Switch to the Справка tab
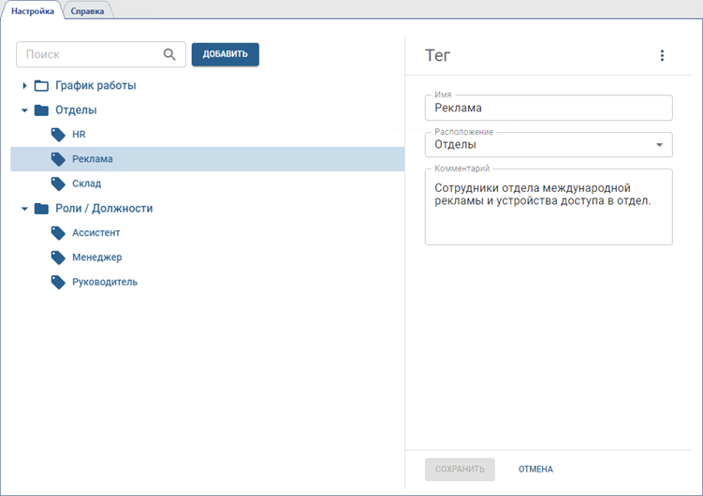703x496 pixels. [87, 11]
